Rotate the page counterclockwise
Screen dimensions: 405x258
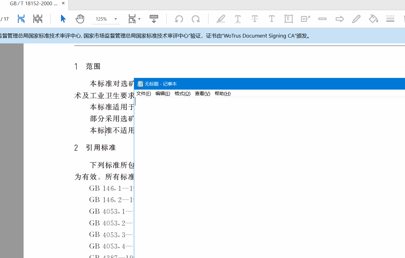click(179, 19)
